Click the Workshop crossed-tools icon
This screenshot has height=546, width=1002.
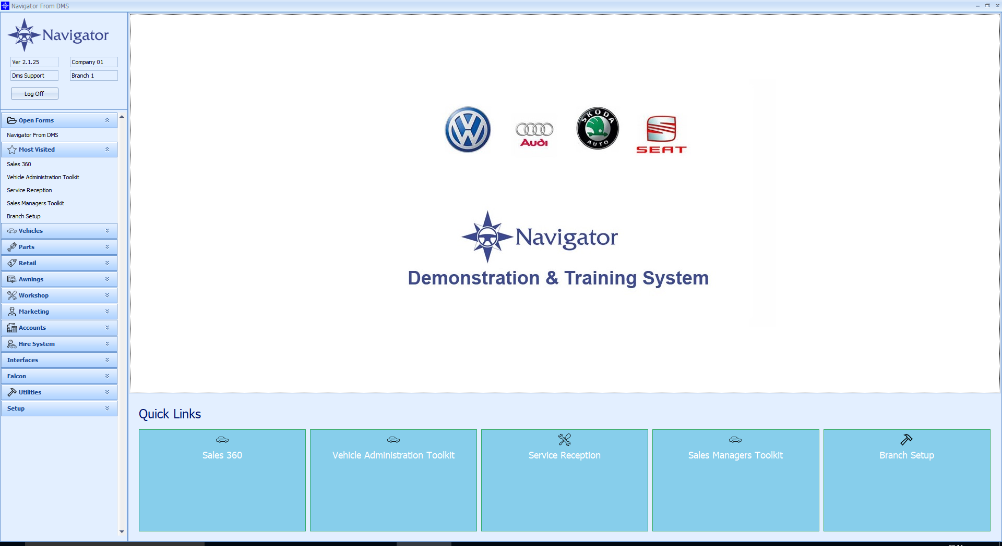pyautogui.click(x=11, y=295)
